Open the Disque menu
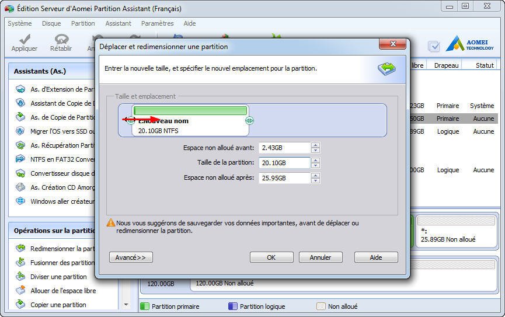The image size is (505, 317). click(x=51, y=23)
